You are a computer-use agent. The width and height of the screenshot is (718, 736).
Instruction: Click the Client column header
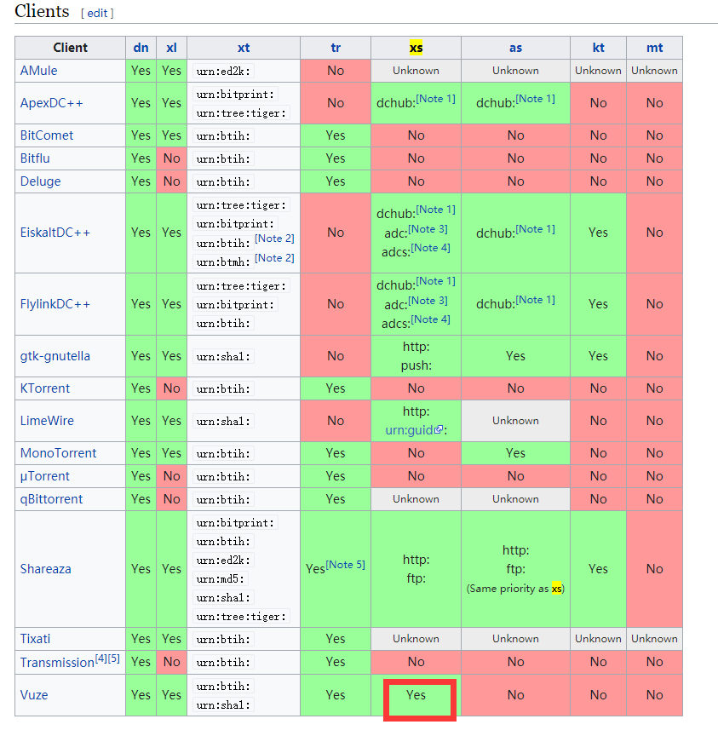(x=71, y=48)
